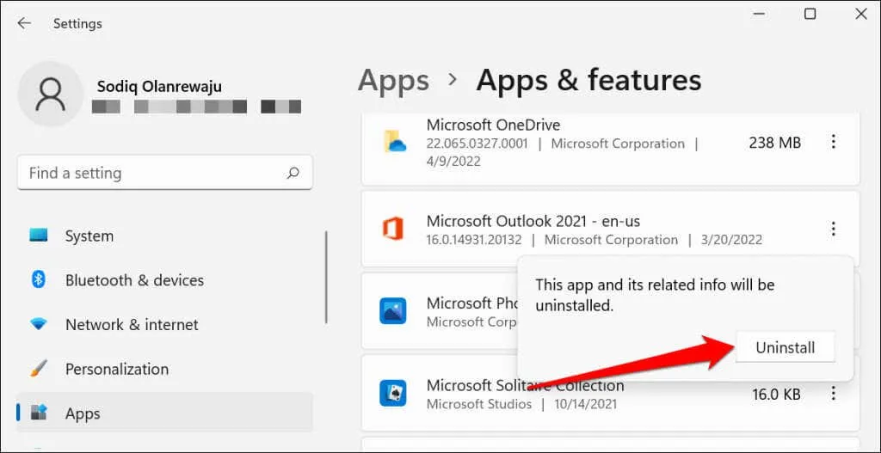Click the user profile avatar picture
881x453 pixels.
click(50, 95)
